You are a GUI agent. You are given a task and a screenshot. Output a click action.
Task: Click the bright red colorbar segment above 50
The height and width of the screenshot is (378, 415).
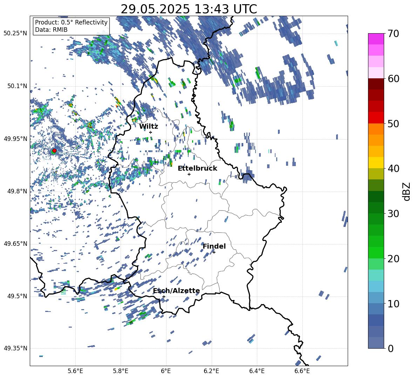click(x=376, y=118)
